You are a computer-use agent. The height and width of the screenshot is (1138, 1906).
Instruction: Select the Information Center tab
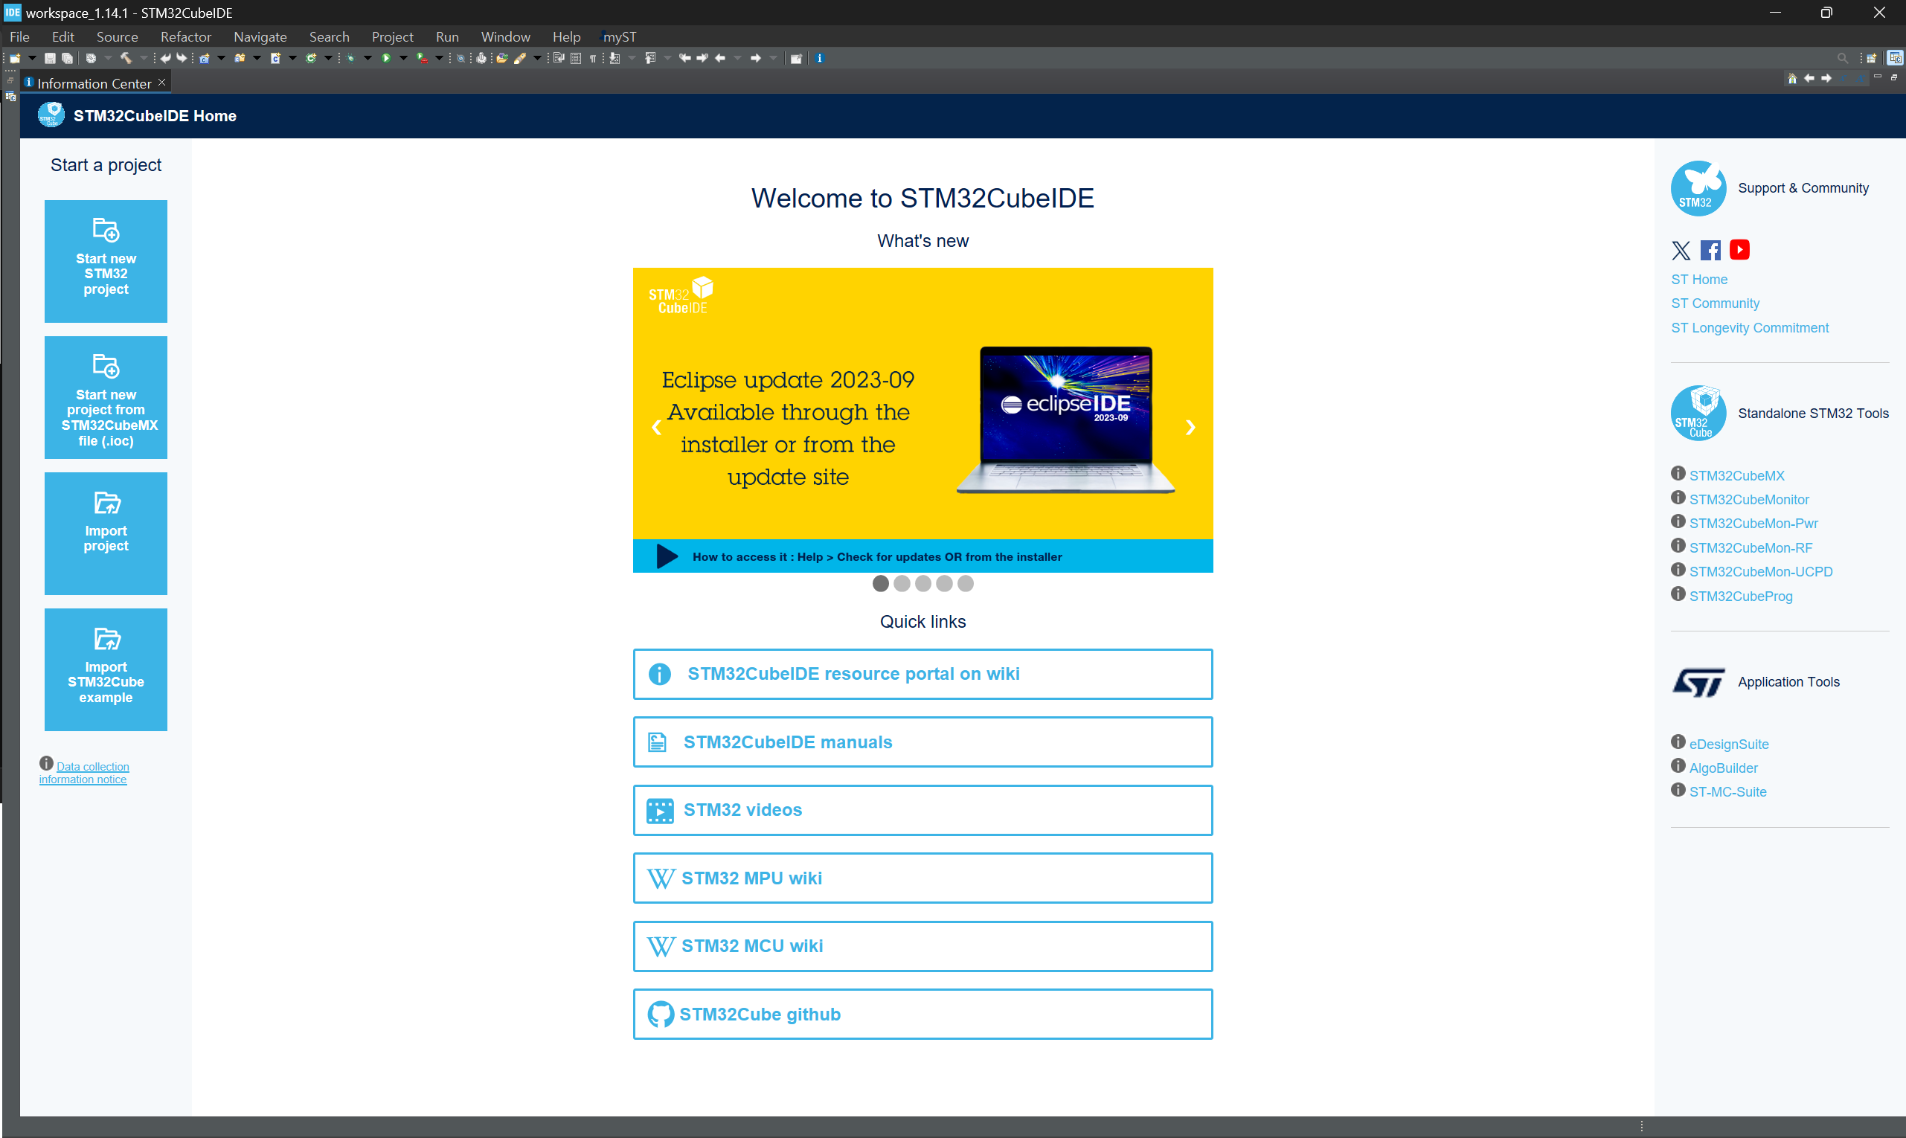point(94,83)
